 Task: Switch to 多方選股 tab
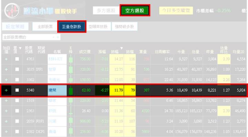(106, 11)
